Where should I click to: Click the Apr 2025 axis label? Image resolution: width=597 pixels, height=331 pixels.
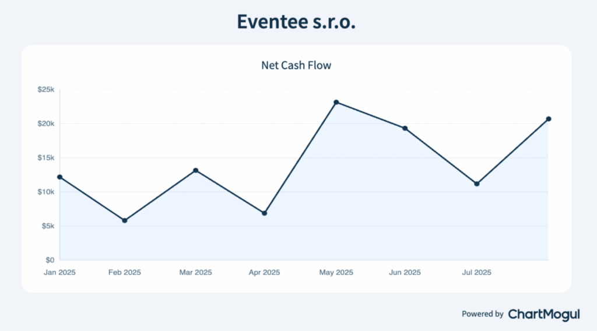[x=264, y=272]
